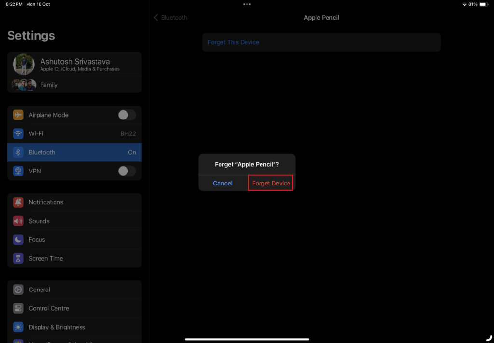Tap the Sounds speaker icon
Viewport: 494px width, 343px height.
click(18, 221)
